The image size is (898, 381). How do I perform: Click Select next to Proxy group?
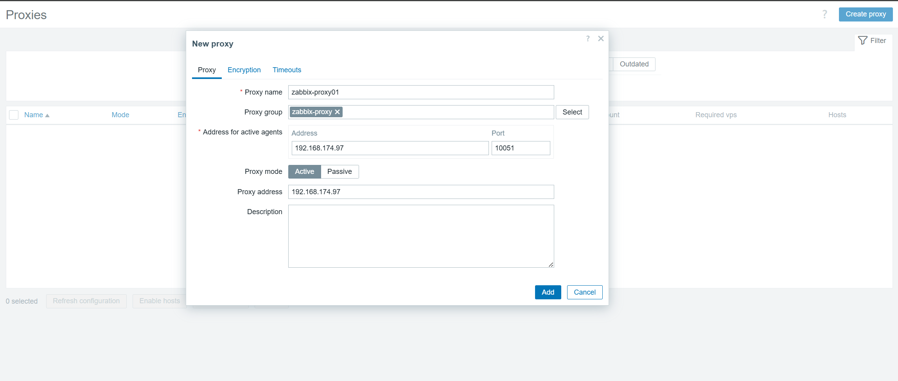(572, 112)
